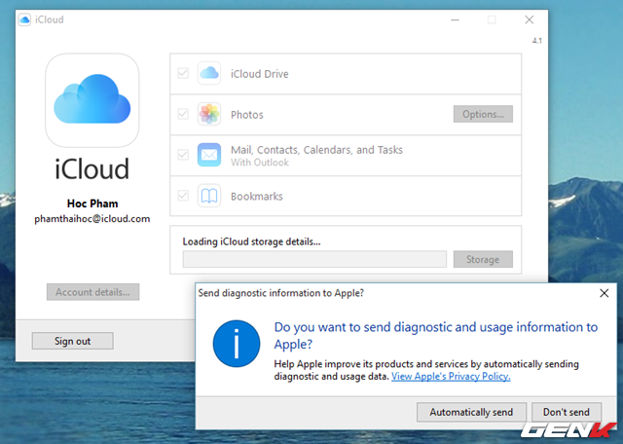Click the iCloud Drive cloud icon
Image resolution: width=623 pixels, height=444 pixels.
[210, 74]
